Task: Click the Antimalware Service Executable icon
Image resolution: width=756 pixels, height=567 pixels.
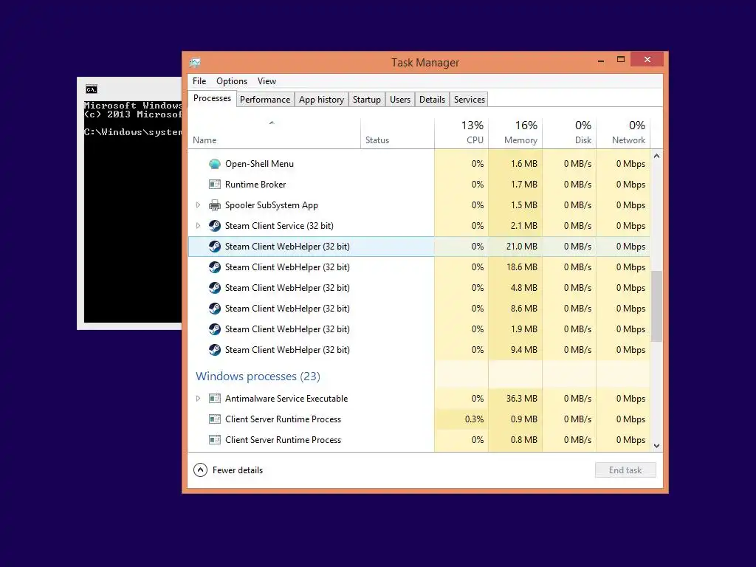Action: click(x=215, y=398)
